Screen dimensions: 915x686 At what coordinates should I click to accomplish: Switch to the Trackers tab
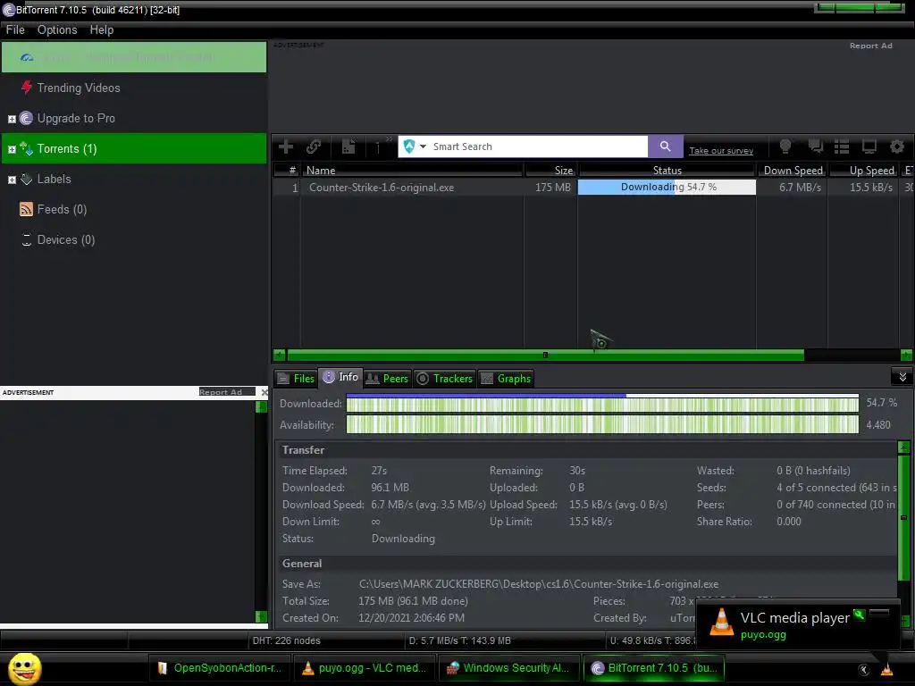point(445,379)
